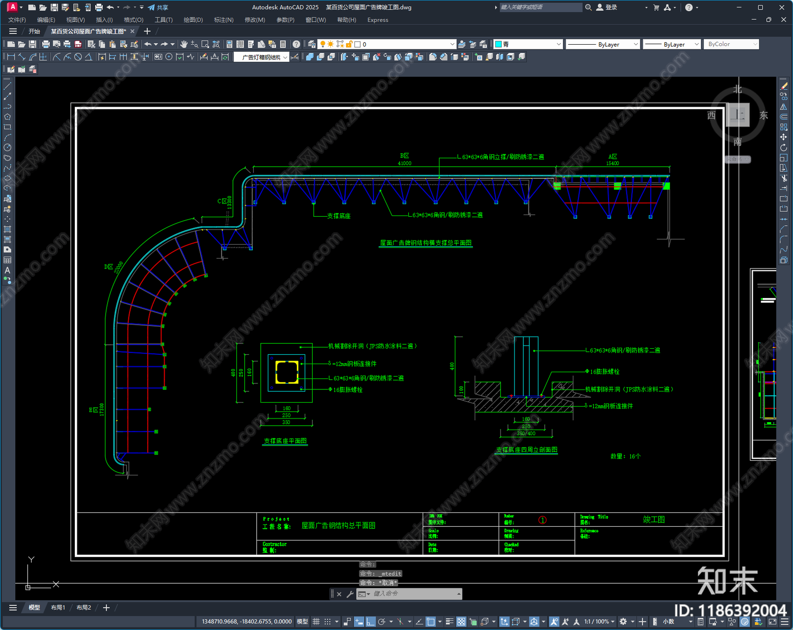Select the Multiline Text A tool

pos(7,270)
